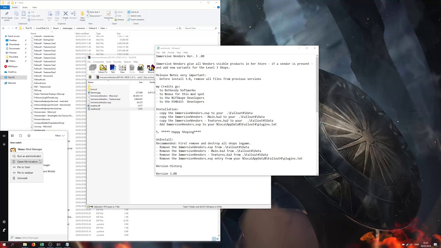441x248 pixels.
Task: Select Run as administrator context entry
Action: [27, 156]
